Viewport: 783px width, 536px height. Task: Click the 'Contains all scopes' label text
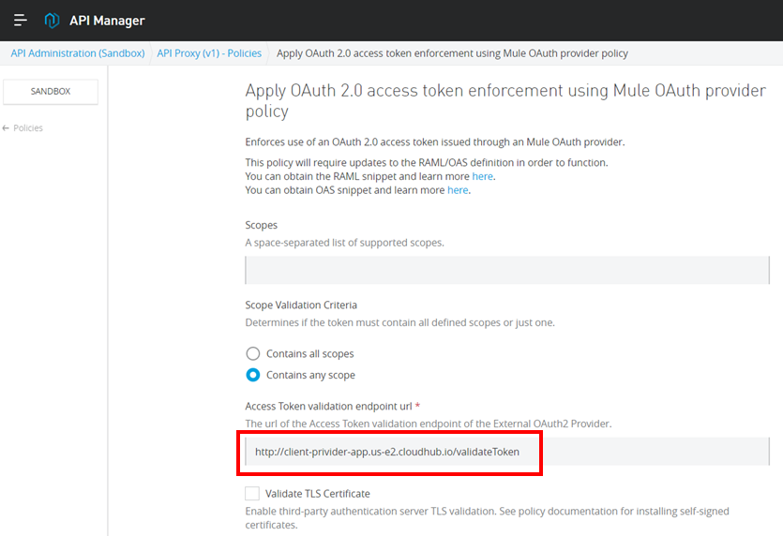(309, 354)
